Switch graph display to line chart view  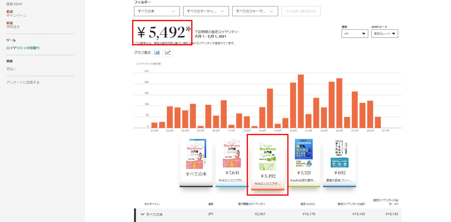coord(167,53)
